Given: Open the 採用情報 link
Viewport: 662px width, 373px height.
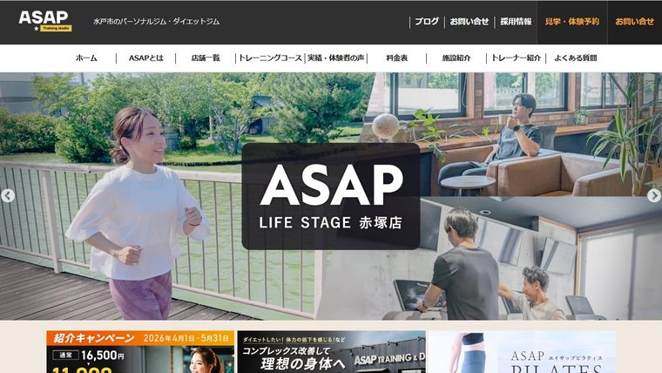Looking at the screenshot, I should click(x=516, y=22).
